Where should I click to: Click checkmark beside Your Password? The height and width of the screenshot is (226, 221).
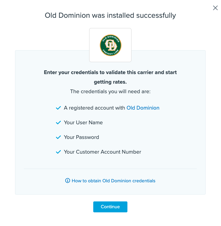(58, 137)
